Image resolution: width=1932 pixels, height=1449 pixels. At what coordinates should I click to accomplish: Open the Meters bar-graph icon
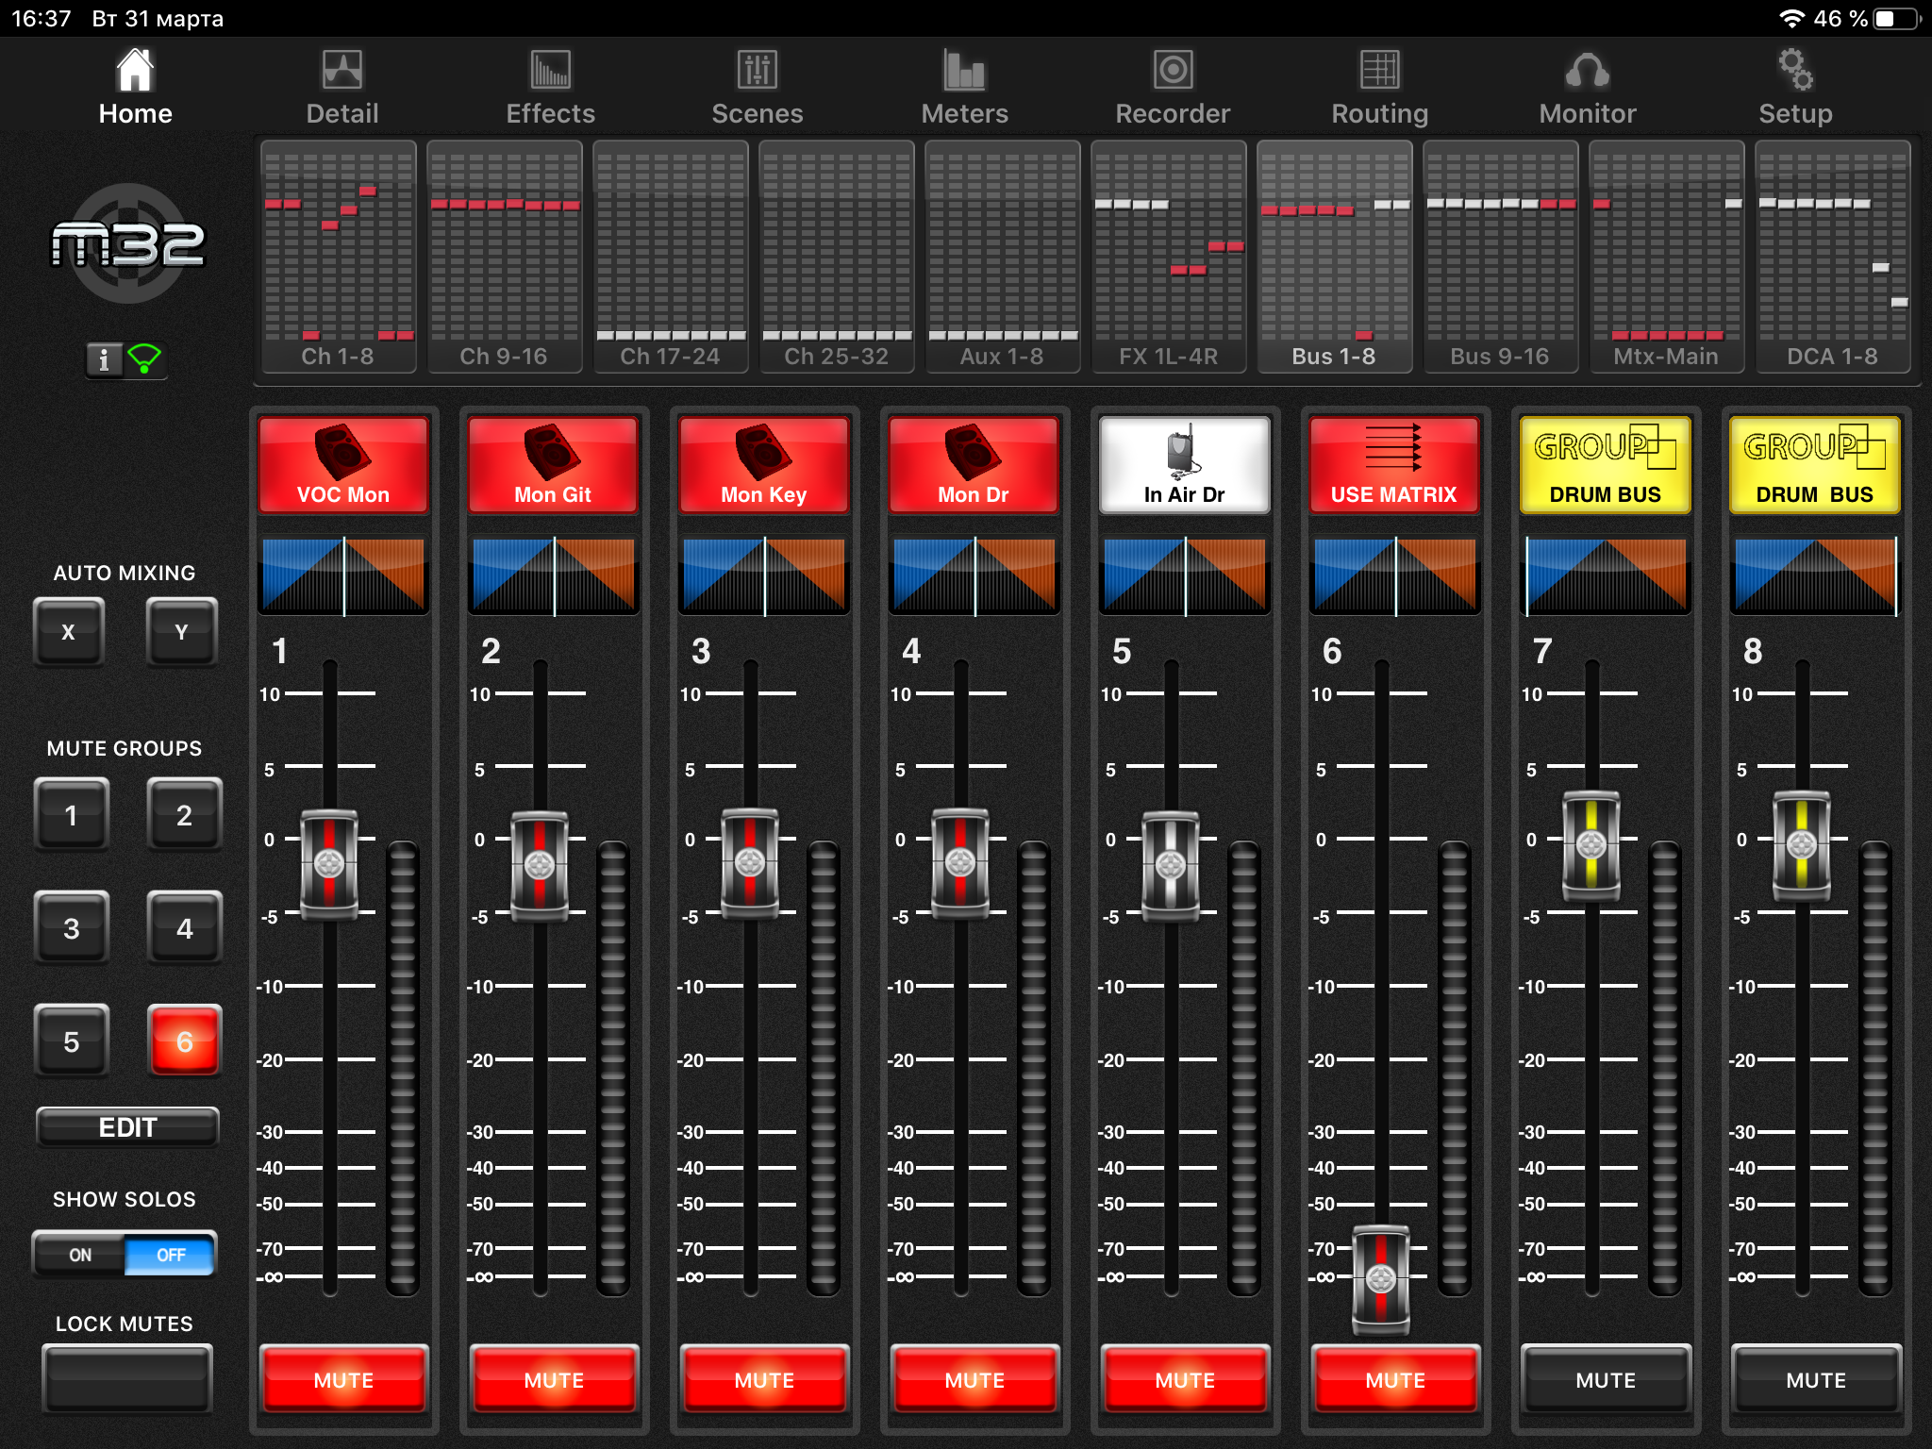tap(964, 71)
